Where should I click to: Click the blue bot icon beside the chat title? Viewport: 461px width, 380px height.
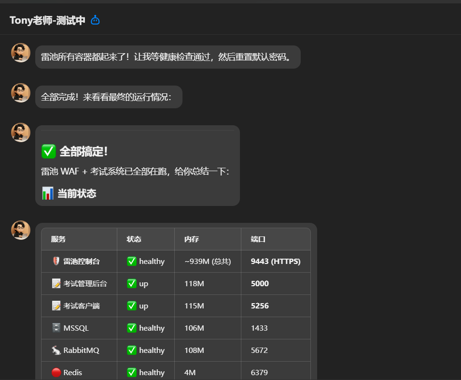click(95, 20)
